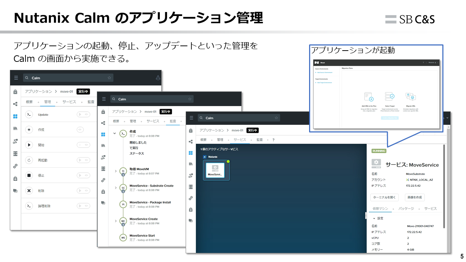Image resolution: width=466 pixels, height=262 pixels.
Task: Open the Nutanix user dropdown in the Xtract window
Action: pos(433,63)
